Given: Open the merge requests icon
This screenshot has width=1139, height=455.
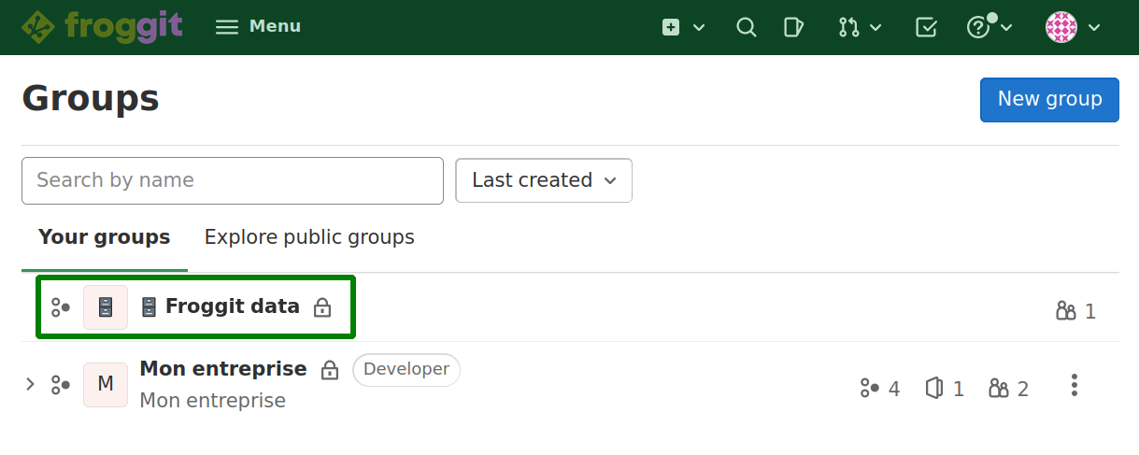Looking at the screenshot, I should [848, 27].
